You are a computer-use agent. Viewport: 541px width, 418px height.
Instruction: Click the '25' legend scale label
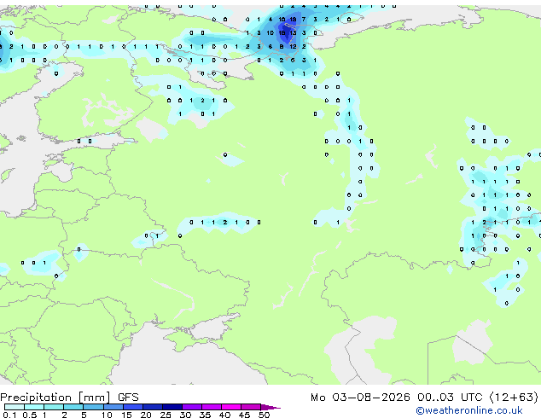coord(166,415)
